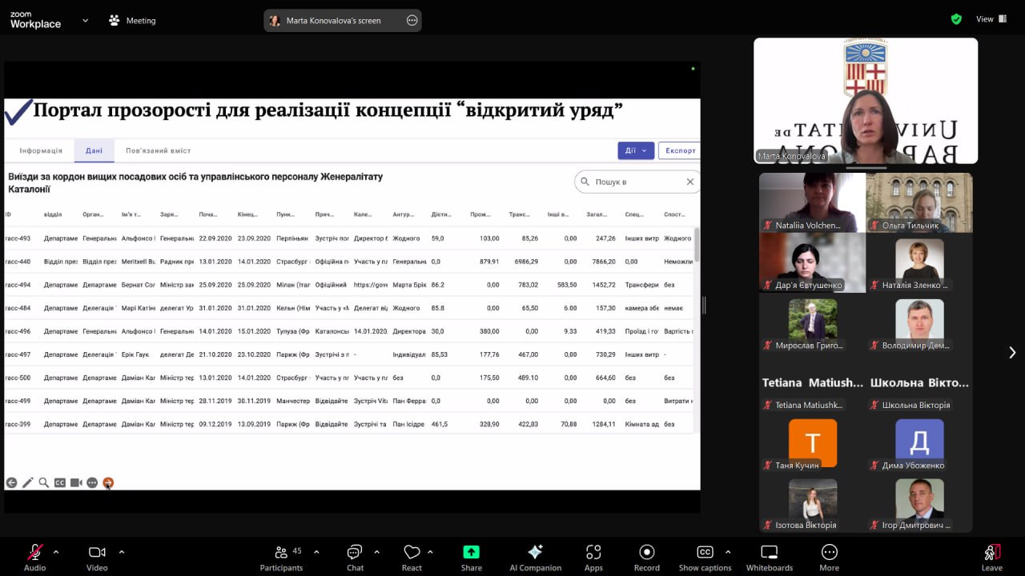Toggle CC captions in shared presentation
The image size is (1025, 576).
(x=59, y=482)
